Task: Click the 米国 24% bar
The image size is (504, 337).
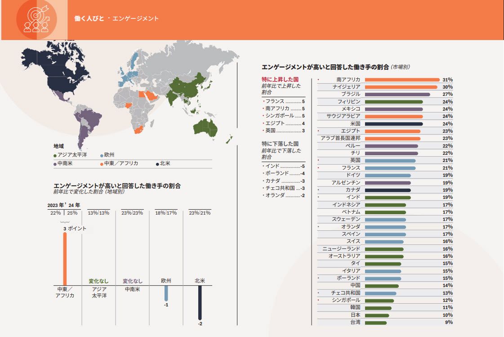Action: click(x=393, y=124)
